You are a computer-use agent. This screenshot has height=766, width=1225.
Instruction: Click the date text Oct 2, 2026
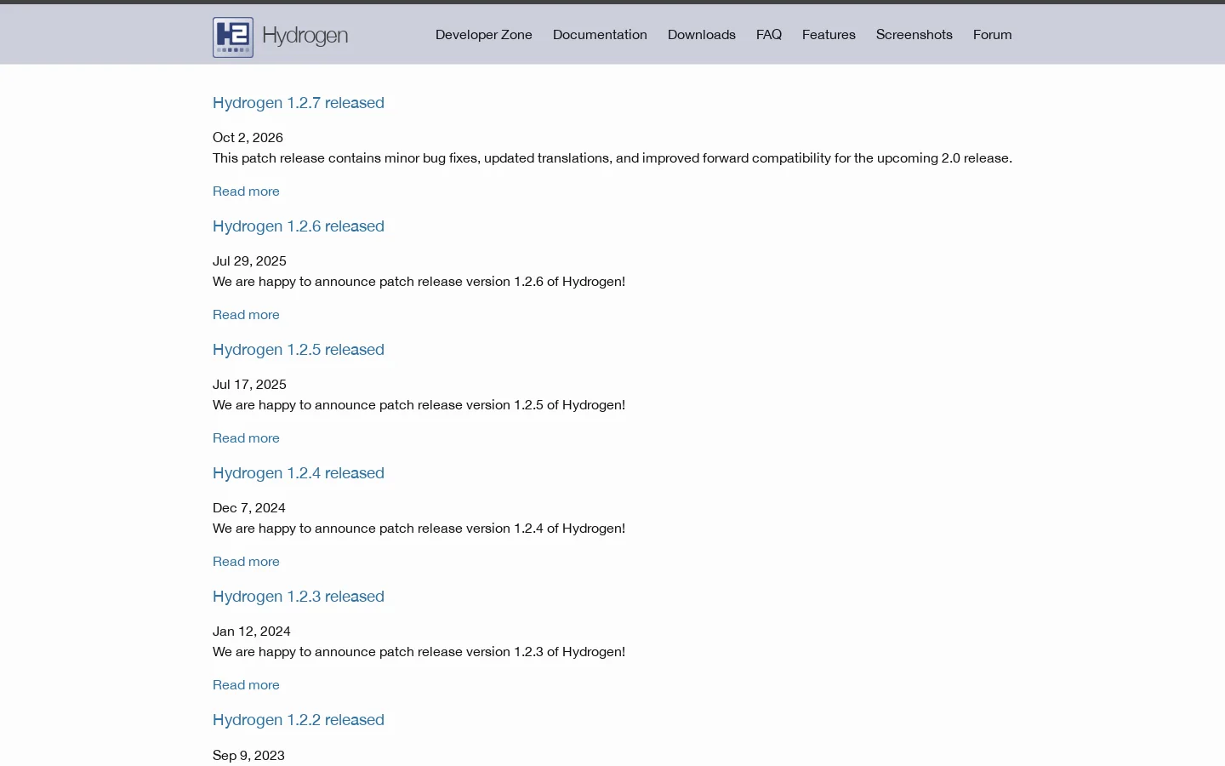click(x=248, y=138)
